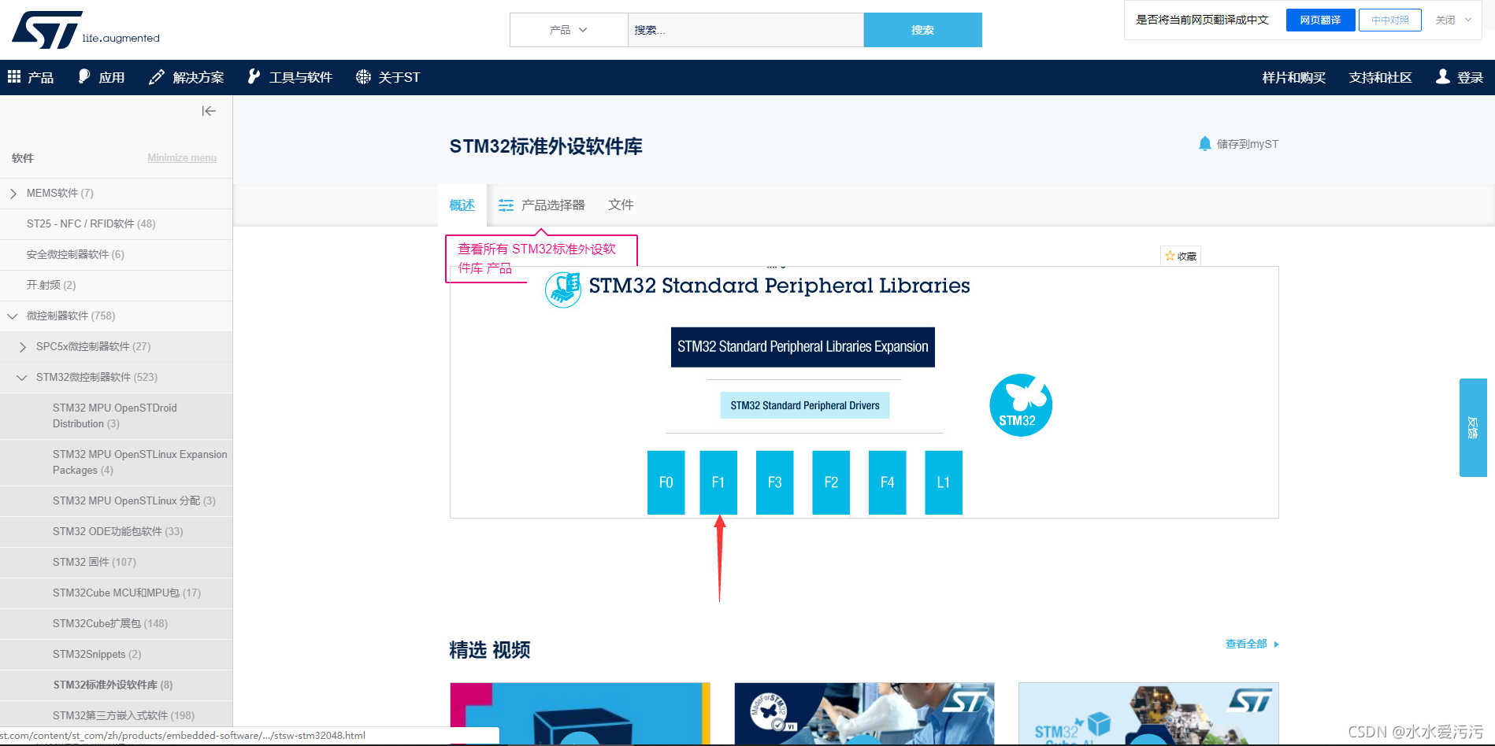1495x746 pixels.
Task: Switch to the 文件 tab
Action: pyautogui.click(x=621, y=205)
